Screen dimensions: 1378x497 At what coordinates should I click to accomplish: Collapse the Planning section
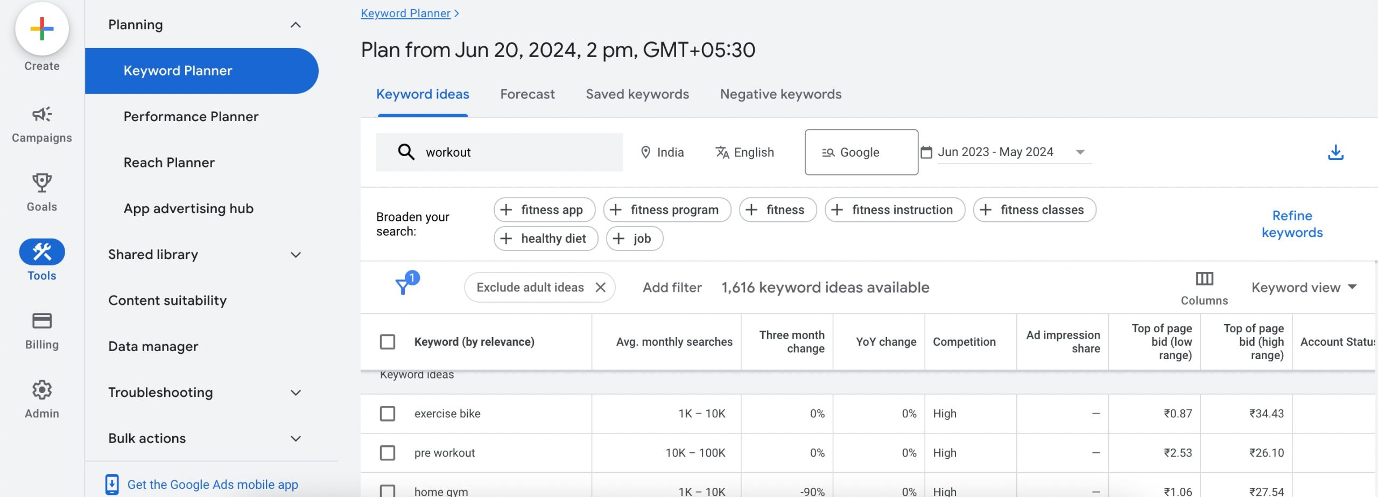[x=296, y=25]
